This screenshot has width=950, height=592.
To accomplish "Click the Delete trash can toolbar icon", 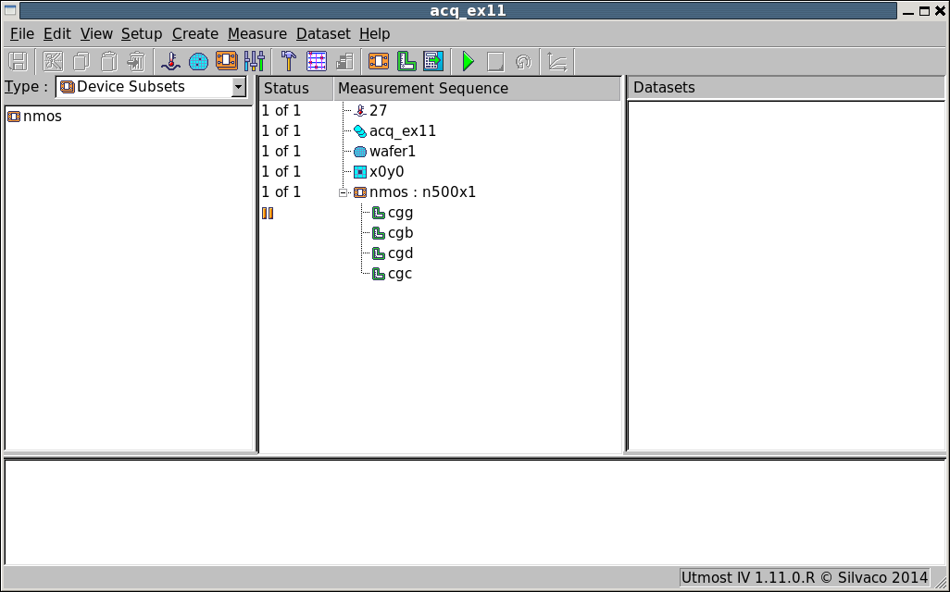I will click(136, 62).
